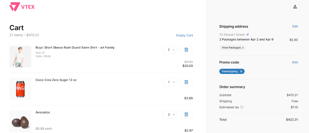Click the struck-through price $37.80

[x=189, y=62]
